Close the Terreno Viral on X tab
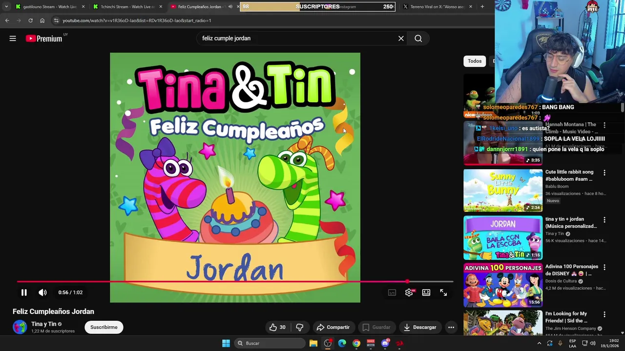625x351 pixels. tap(470, 7)
